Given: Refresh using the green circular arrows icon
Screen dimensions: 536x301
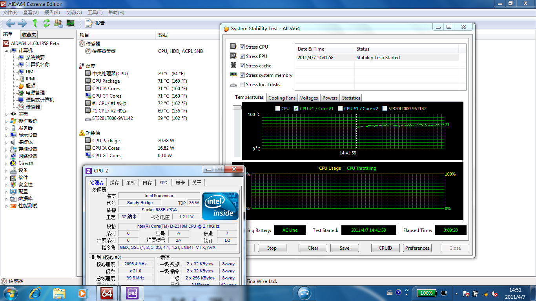Looking at the screenshot, I should coord(47,23).
